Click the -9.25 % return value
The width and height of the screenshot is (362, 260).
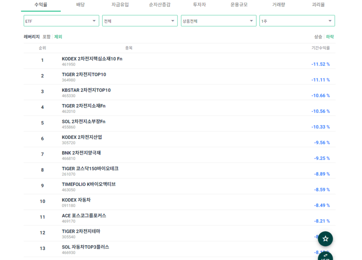point(322,158)
